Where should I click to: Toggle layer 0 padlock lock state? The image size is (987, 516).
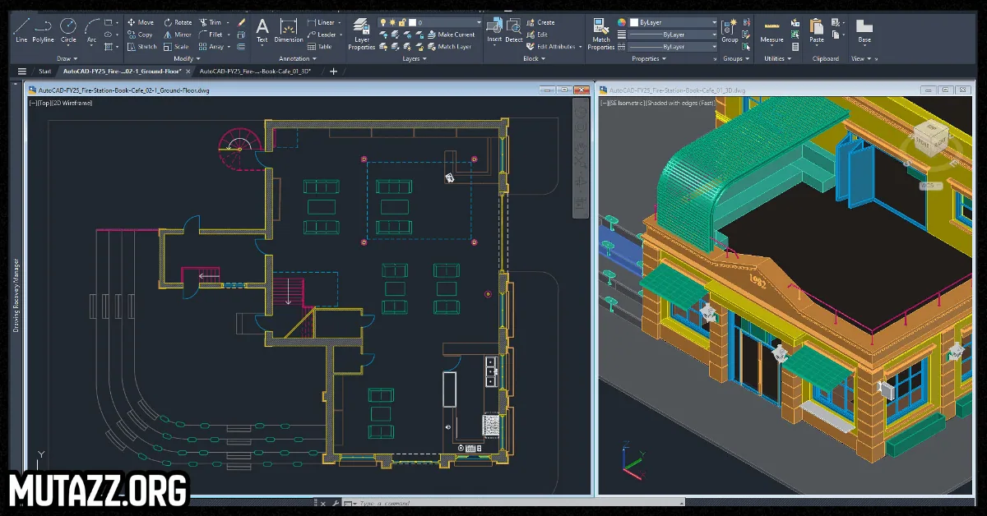point(401,22)
